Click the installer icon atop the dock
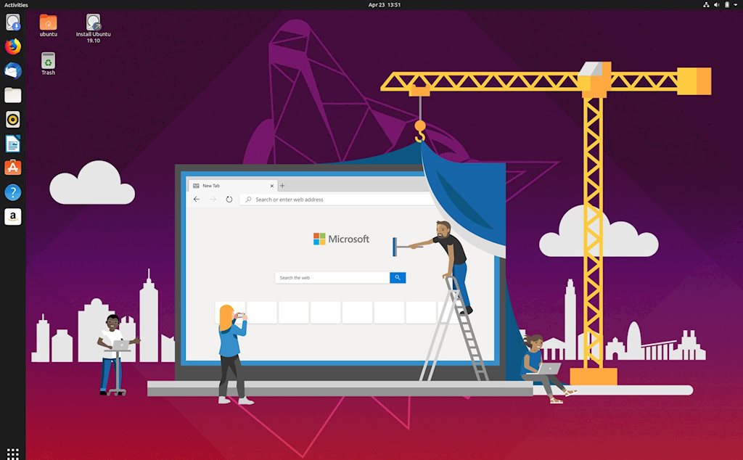743x460 pixels. pos(13,22)
